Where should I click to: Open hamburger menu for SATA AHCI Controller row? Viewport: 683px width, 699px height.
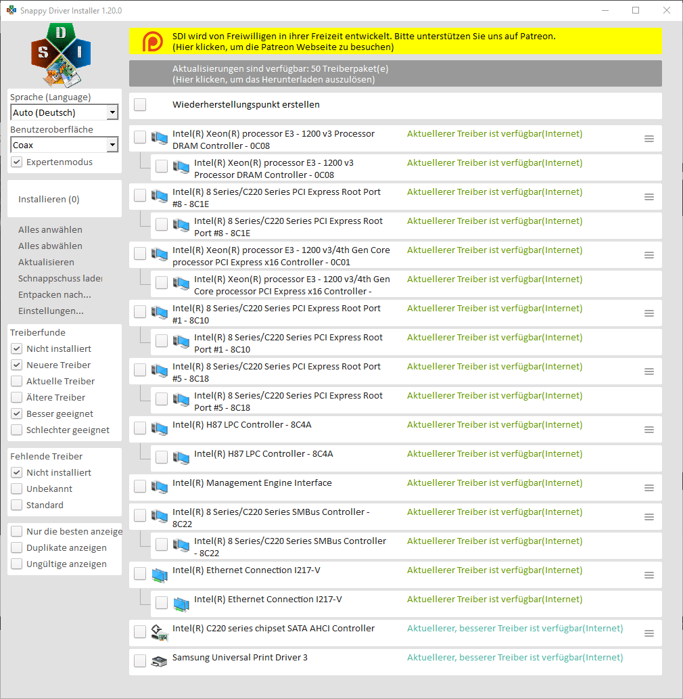click(649, 633)
